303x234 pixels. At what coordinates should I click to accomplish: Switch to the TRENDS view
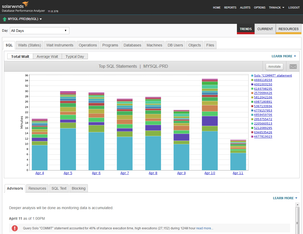tap(246, 29)
